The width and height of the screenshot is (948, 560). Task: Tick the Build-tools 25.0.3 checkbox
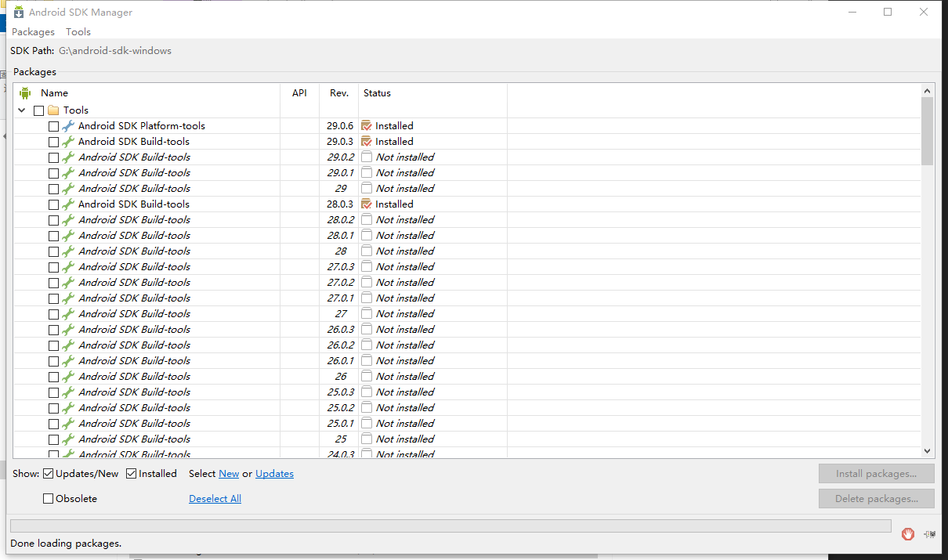53,392
